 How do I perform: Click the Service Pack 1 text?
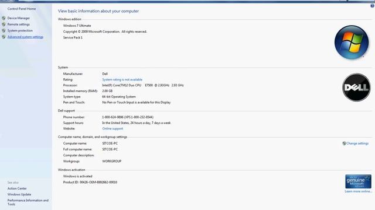coord(73,37)
